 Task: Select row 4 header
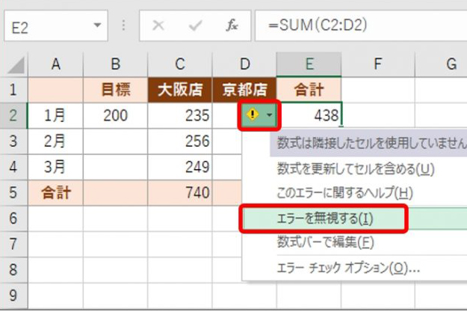13,167
